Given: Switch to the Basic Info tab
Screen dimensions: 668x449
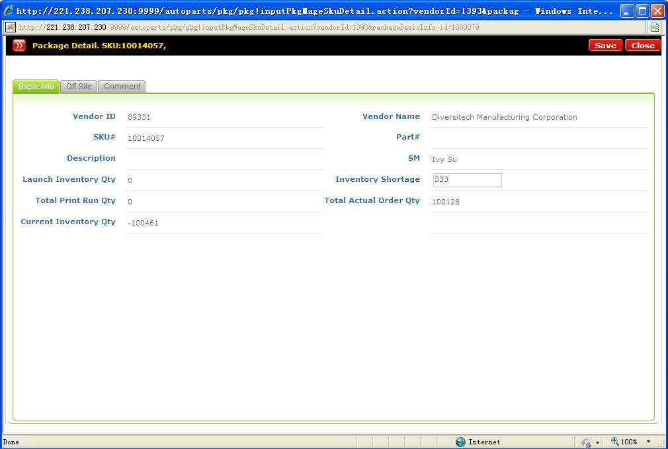Looking at the screenshot, I should coord(36,87).
